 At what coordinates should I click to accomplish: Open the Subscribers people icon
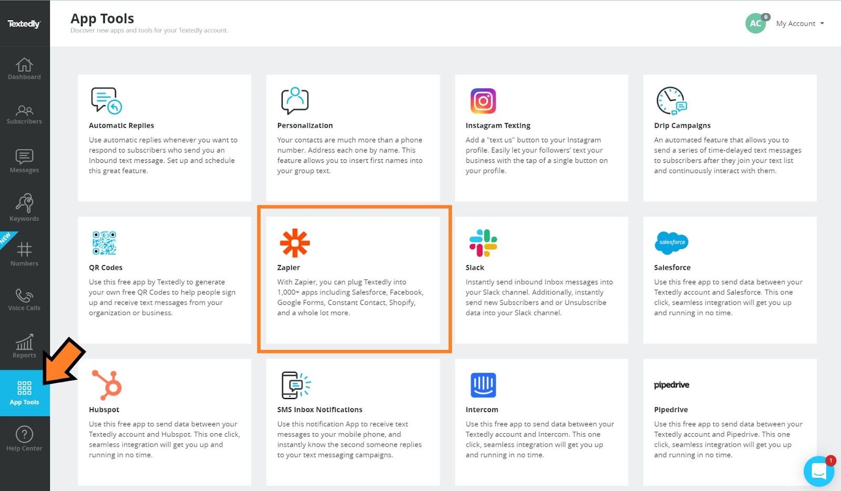pos(24,110)
